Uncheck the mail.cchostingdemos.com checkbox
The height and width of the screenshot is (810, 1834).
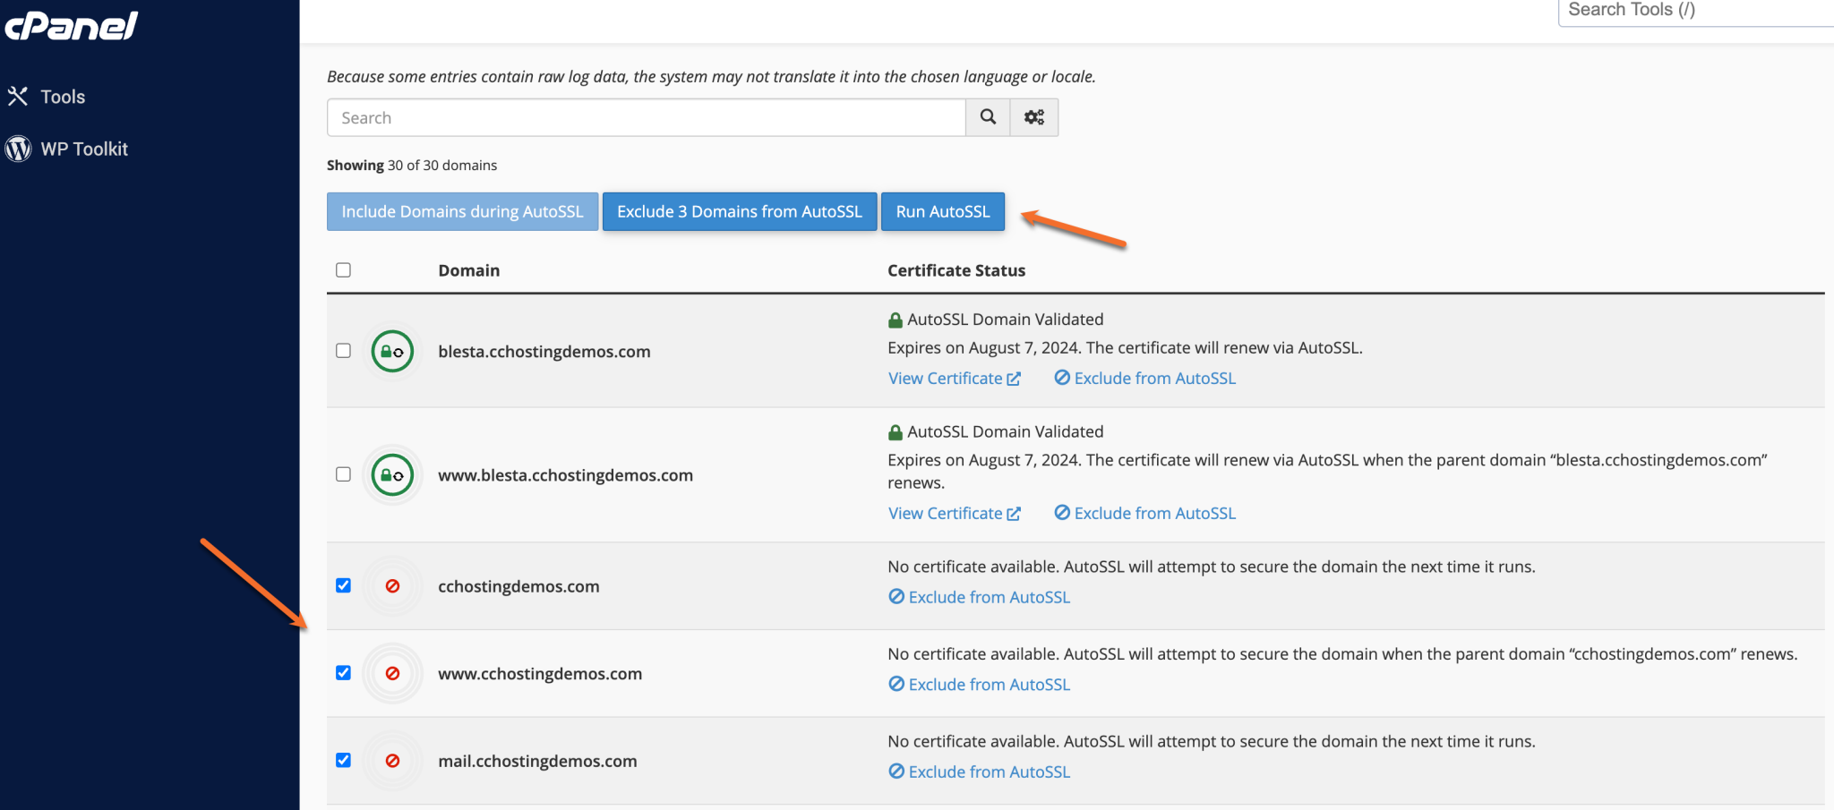(x=343, y=760)
